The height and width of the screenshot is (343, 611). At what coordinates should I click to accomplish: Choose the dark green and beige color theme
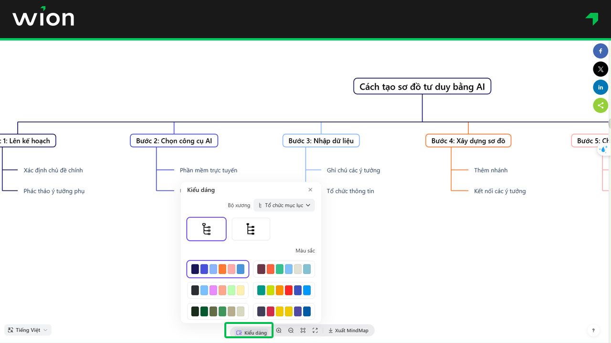click(x=218, y=312)
